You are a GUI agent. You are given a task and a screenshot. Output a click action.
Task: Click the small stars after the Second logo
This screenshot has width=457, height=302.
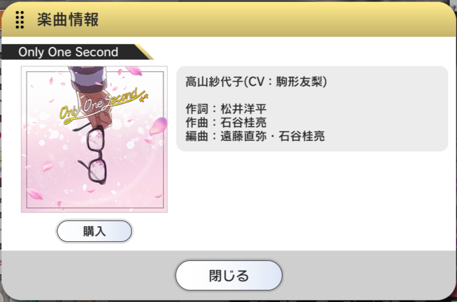coord(144,98)
